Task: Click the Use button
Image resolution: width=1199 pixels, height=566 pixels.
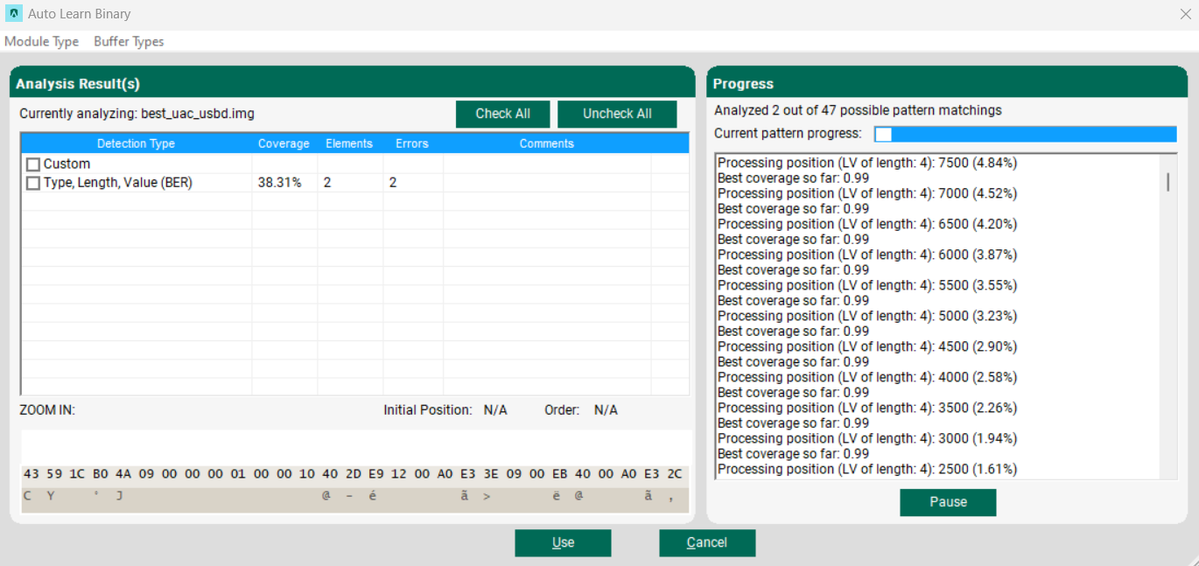Action: (563, 542)
